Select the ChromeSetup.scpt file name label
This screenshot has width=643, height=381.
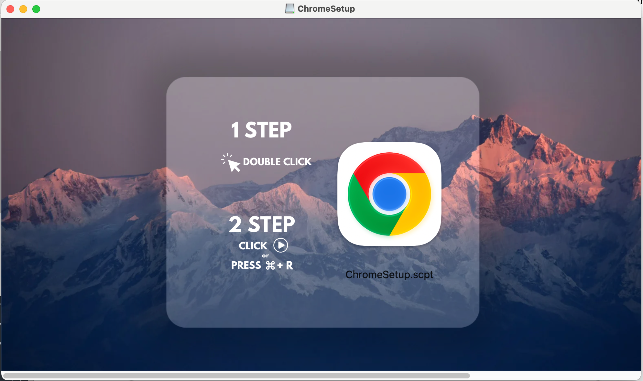[x=389, y=275]
